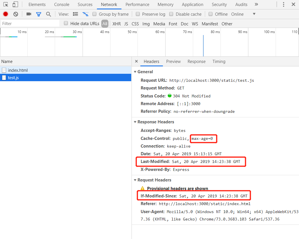Screen dimensions: 299x239
Task: Click the capture screenshots camera icon
Action: pyautogui.click(x=29, y=14)
